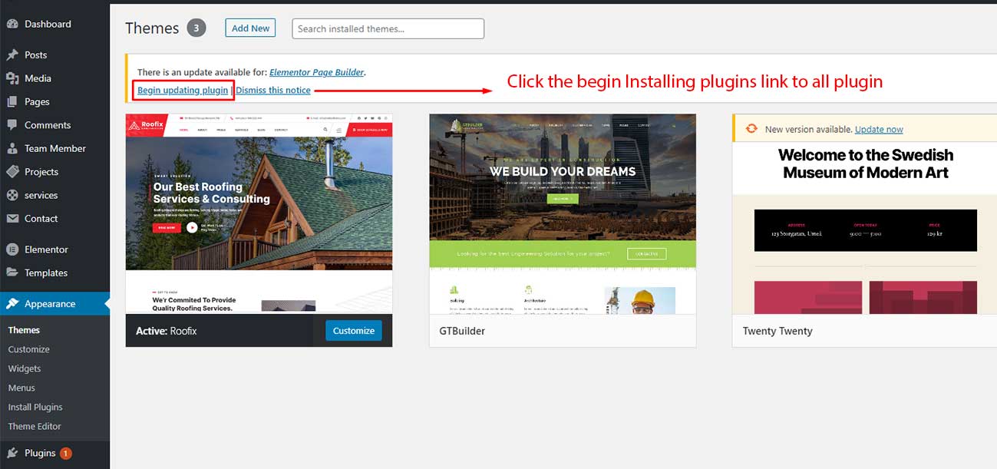Viewport: 997px width, 469px height.
Task: Open the Widgets submenu item
Action: coord(25,368)
